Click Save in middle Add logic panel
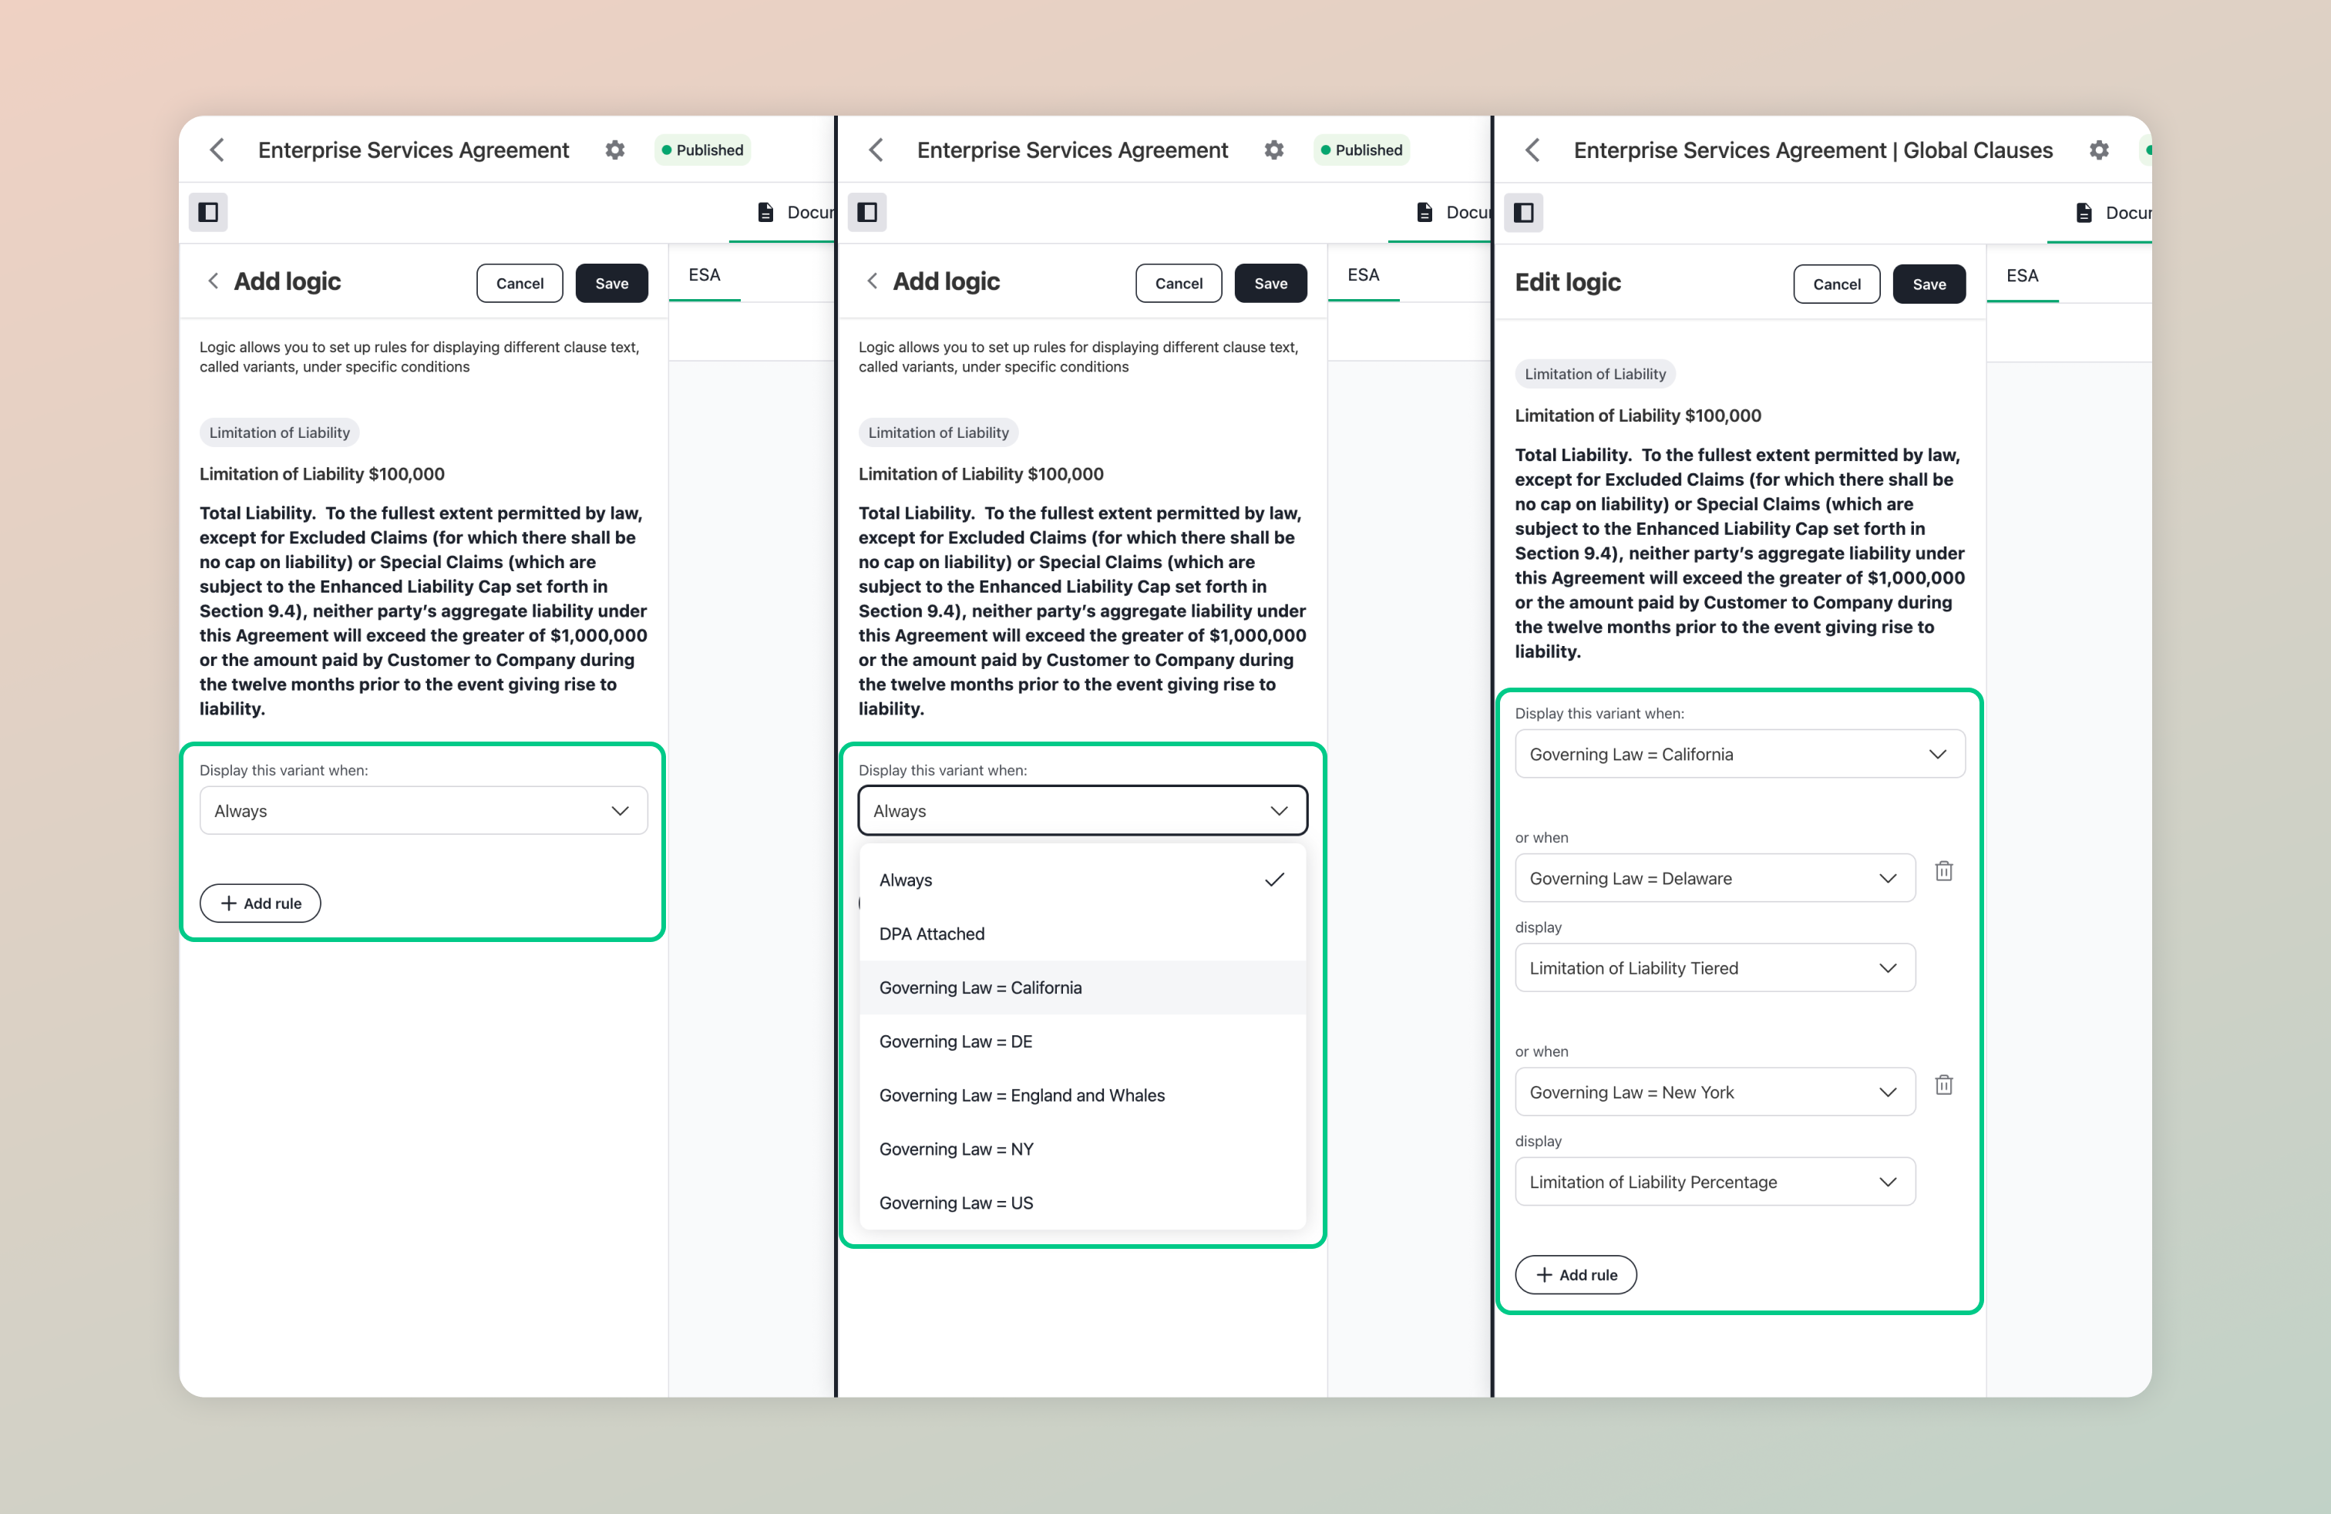 pos(1271,283)
